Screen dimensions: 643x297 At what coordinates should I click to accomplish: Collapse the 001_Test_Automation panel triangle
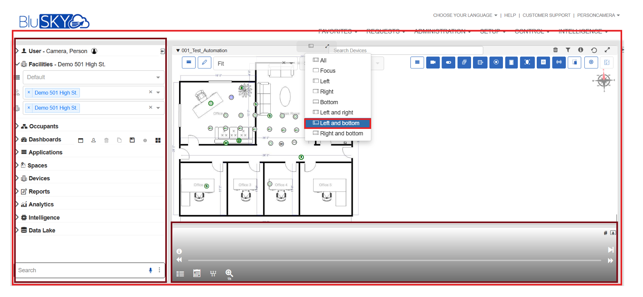[x=178, y=51]
